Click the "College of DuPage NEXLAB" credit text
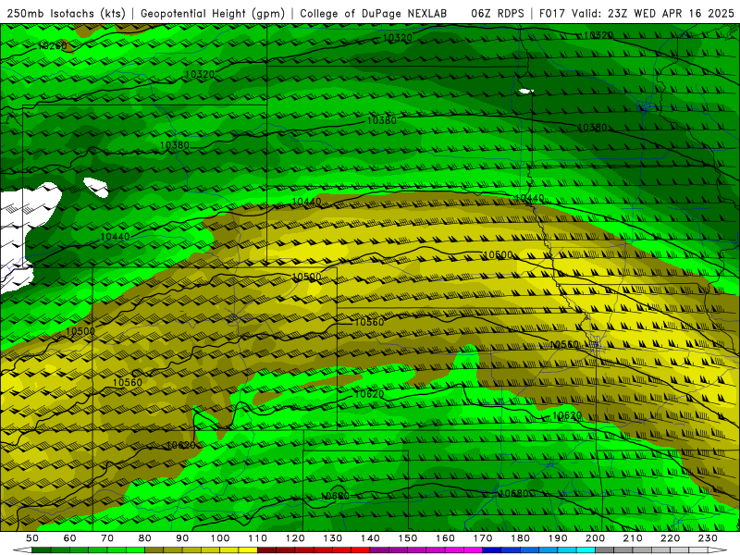740x555 pixels. (x=374, y=13)
